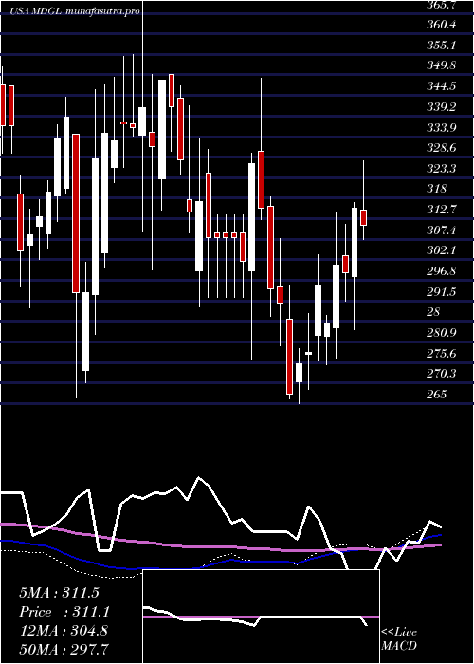The image size is (474, 664).
Task: Open the MACD inset chart box
Action: (261, 617)
